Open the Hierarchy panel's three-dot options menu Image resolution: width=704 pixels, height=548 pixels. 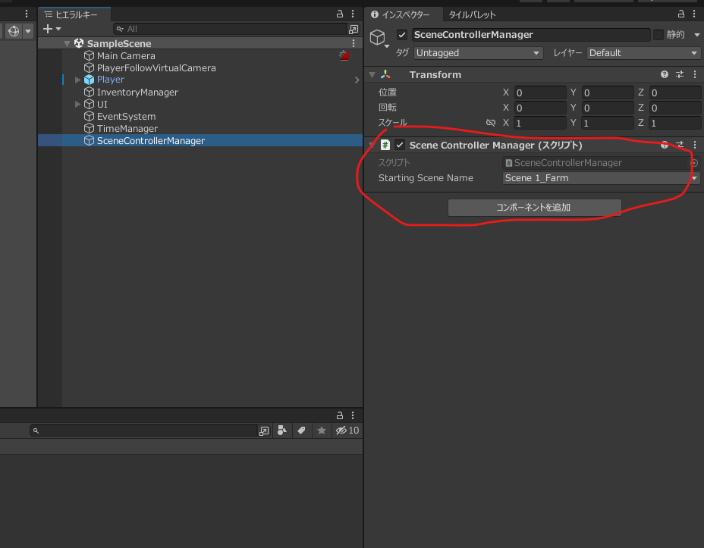pyautogui.click(x=353, y=14)
